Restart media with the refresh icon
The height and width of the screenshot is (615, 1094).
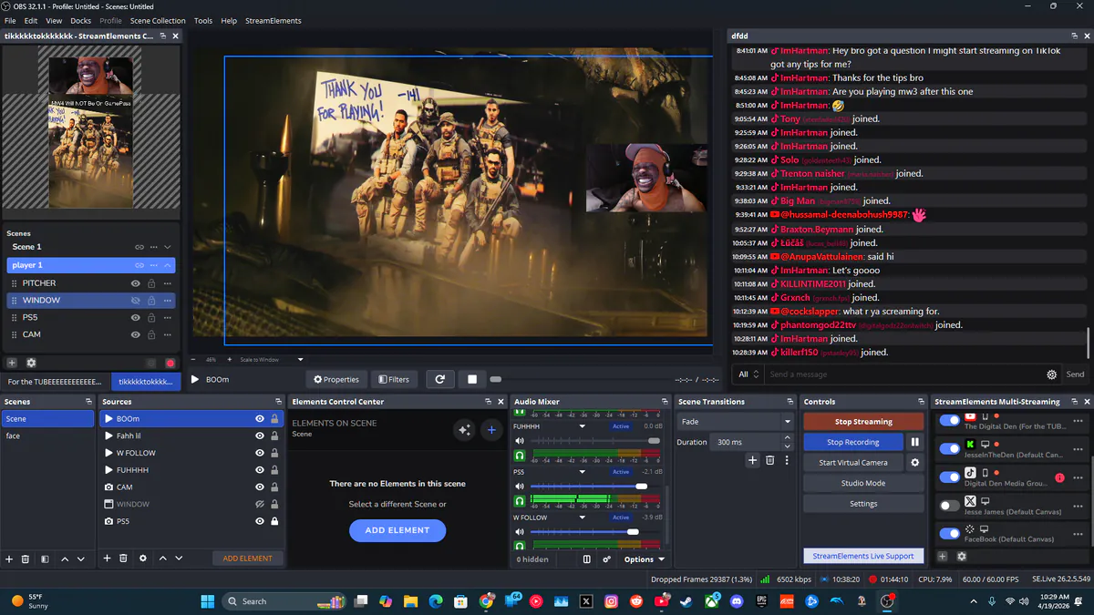(440, 379)
